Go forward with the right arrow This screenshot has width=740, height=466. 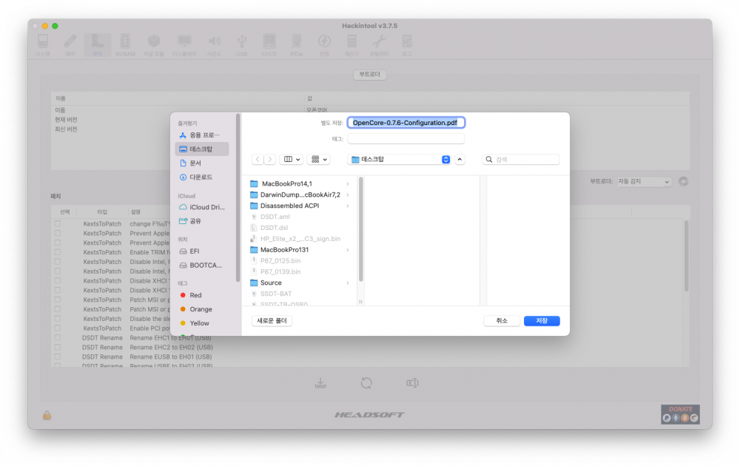[x=270, y=160]
